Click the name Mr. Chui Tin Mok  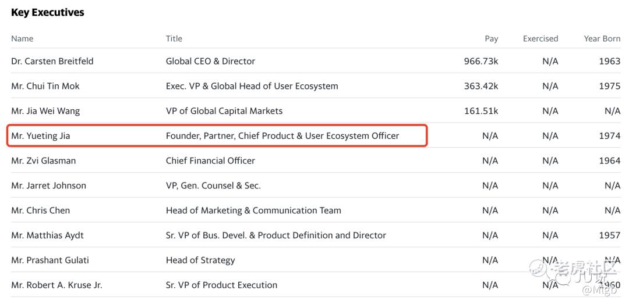click(x=45, y=86)
